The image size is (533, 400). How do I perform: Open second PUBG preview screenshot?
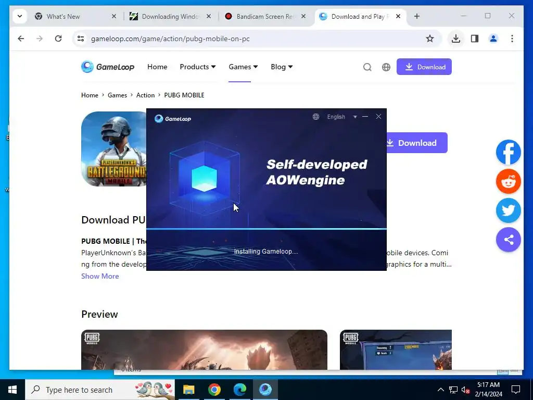(x=396, y=349)
